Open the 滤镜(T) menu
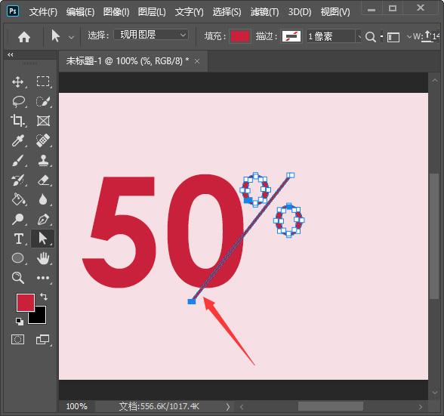Viewport: 444px width, 416px height. point(264,12)
